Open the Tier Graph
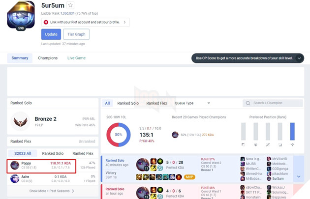 pos(76,34)
